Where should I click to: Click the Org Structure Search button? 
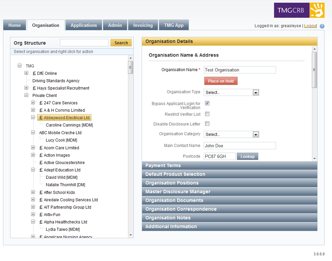[x=121, y=43]
